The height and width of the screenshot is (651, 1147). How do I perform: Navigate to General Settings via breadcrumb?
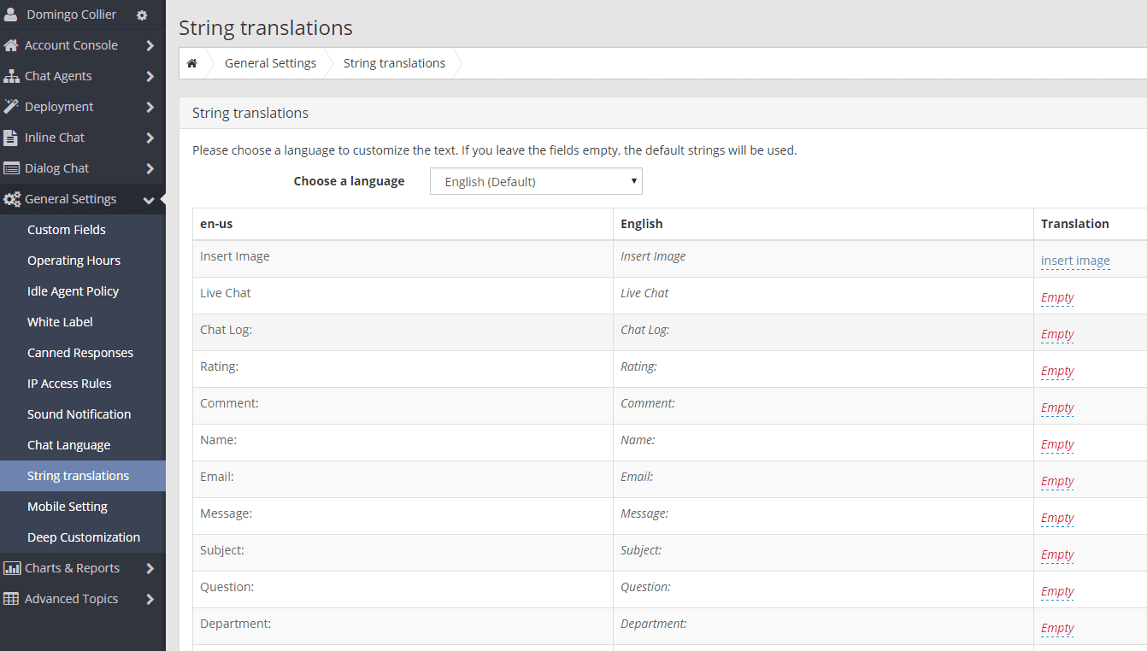pyautogui.click(x=270, y=62)
